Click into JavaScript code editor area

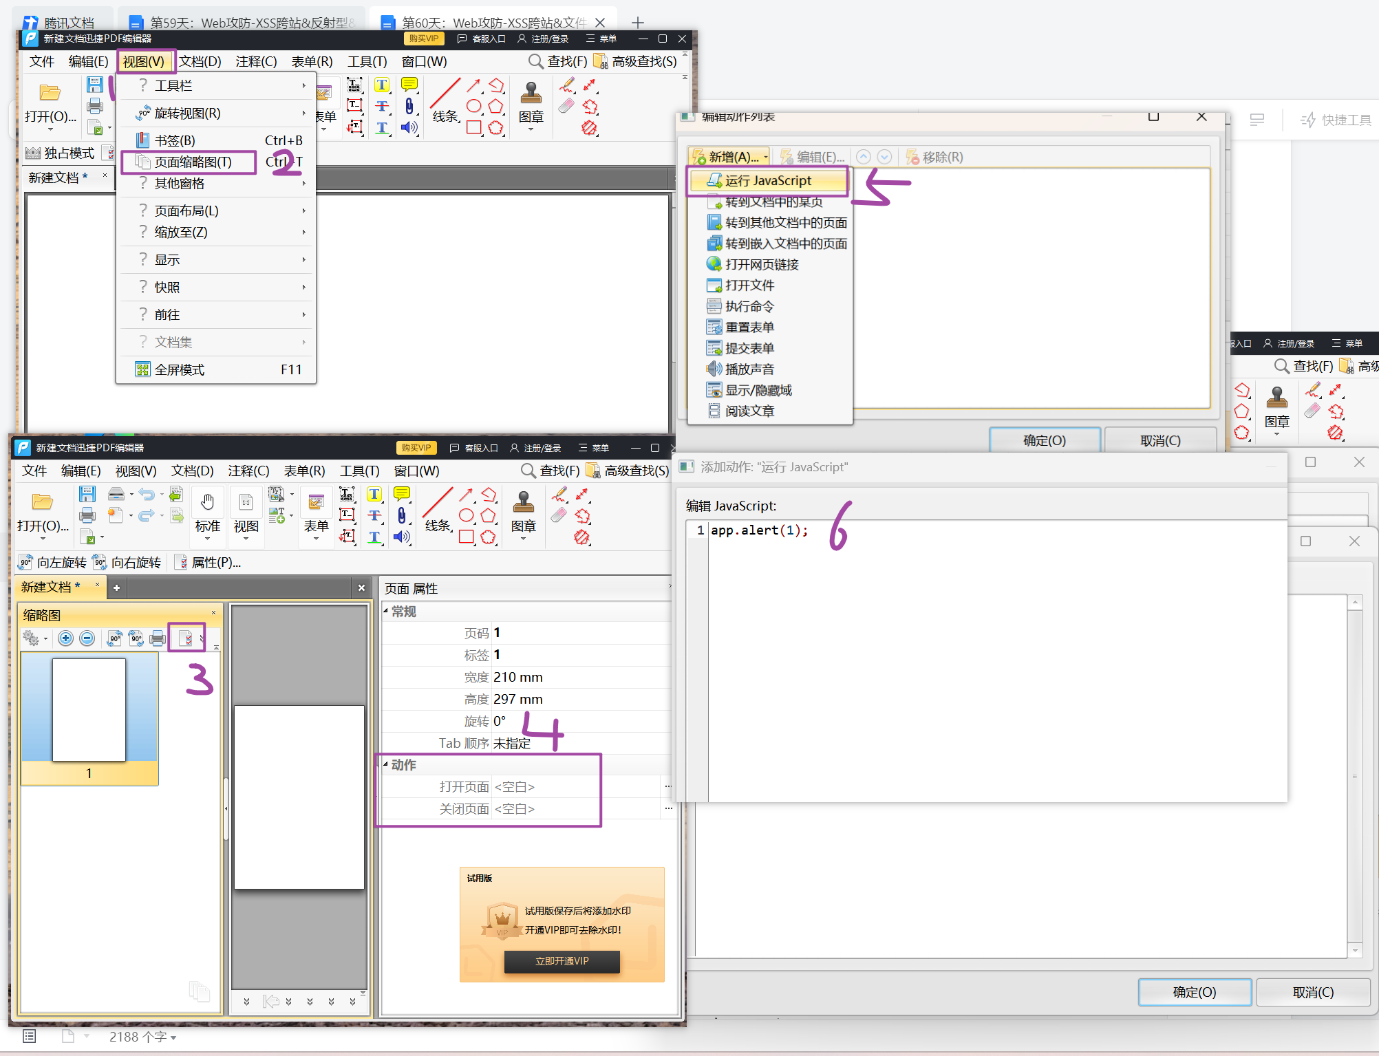tap(997, 660)
